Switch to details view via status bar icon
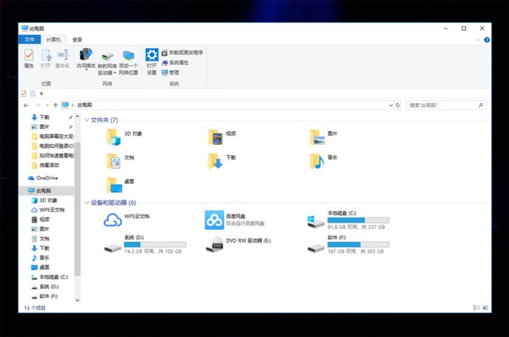The height and width of the screenshot is (337, 509). pos(476,308)
